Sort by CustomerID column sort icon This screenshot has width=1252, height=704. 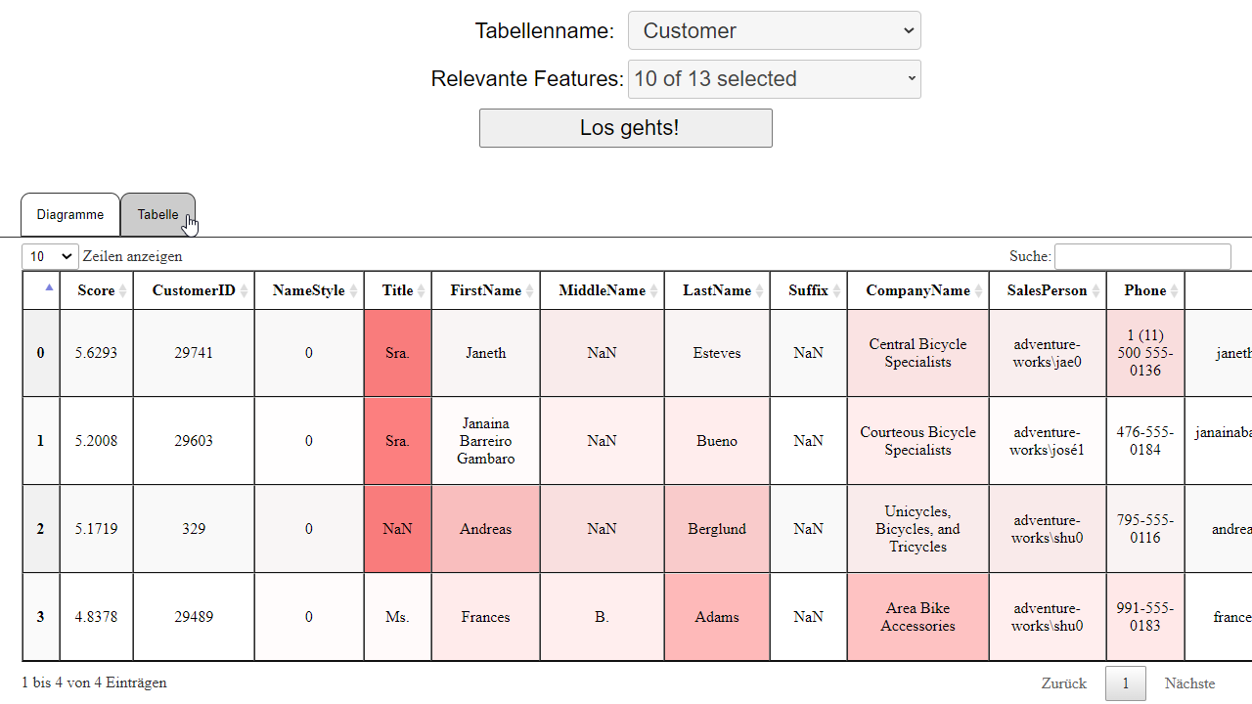click(245, 290)
